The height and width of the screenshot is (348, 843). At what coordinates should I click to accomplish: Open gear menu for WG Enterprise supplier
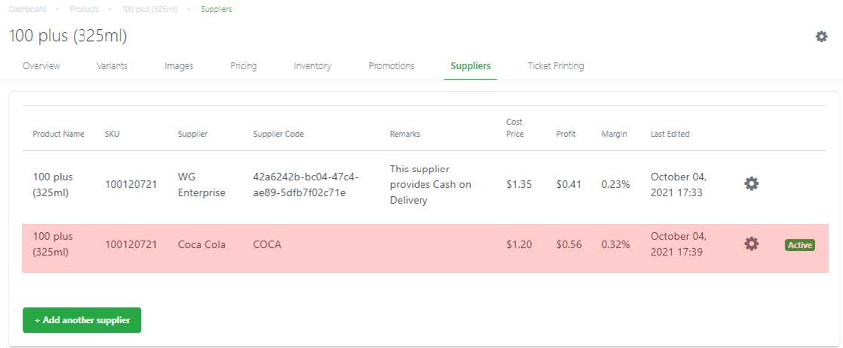click(x=751, y=184)
